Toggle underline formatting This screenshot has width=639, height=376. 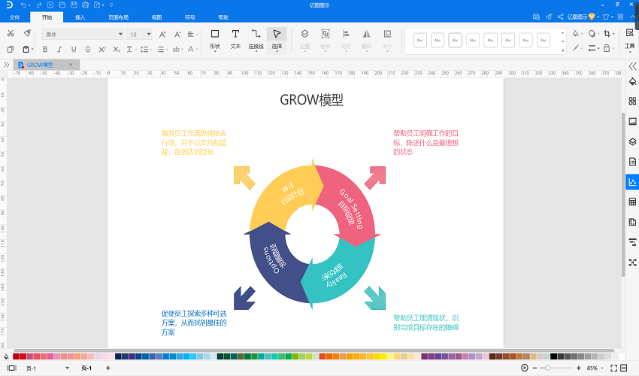pos(74,49)
